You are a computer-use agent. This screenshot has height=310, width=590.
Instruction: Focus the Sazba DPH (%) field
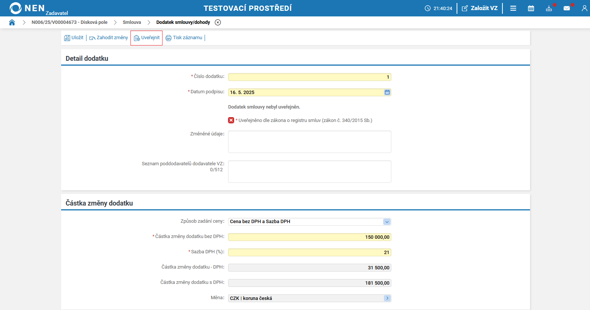tap(310, 253)
